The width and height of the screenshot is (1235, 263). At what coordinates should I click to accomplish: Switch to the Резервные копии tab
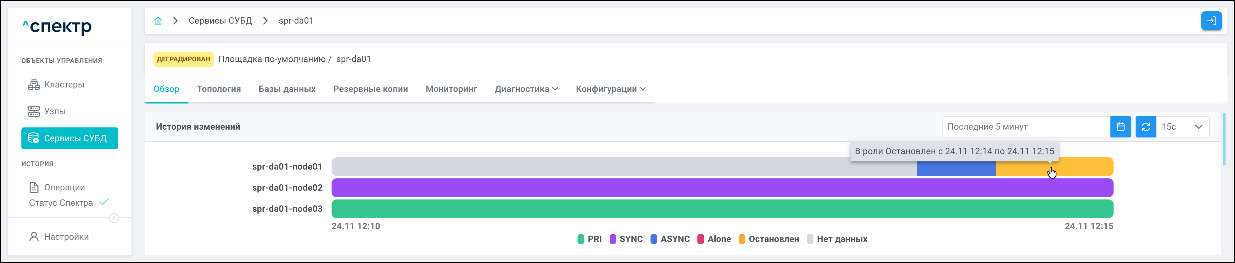click(370, 89)
